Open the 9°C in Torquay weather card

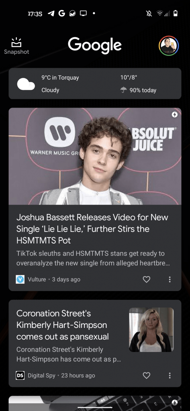tap(95, 83)
